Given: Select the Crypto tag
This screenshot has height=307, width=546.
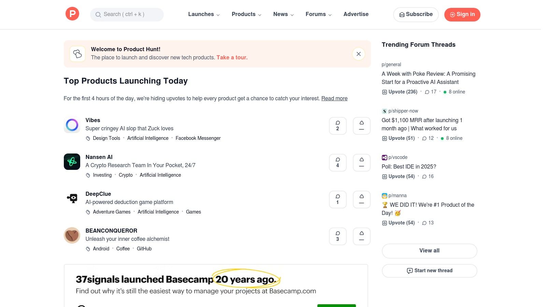Looking at the screenshot, I should [126, 175].
